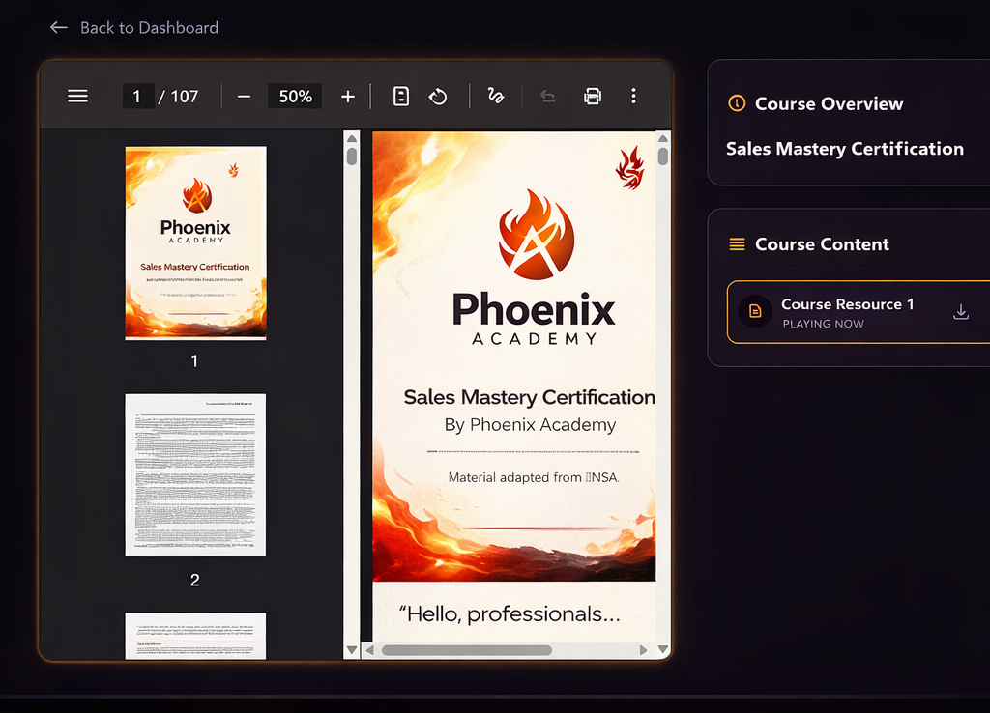Select the draw annotation tool
This screenshot has height=713, width=990.
[496, 96]
